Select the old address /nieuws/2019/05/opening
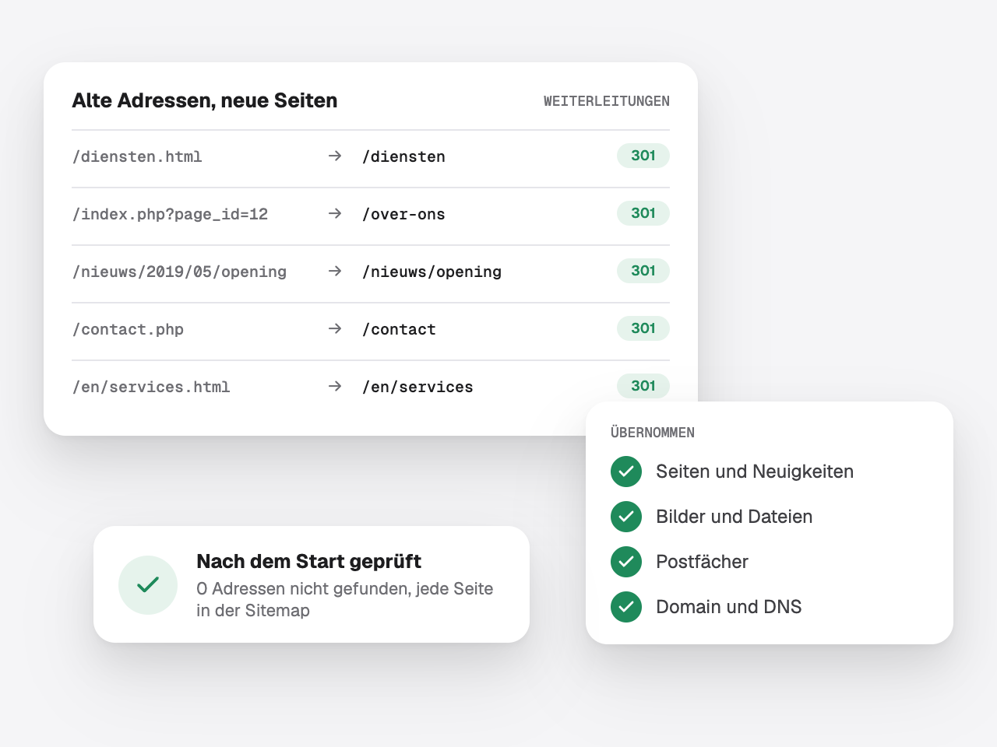 point(179,272)
